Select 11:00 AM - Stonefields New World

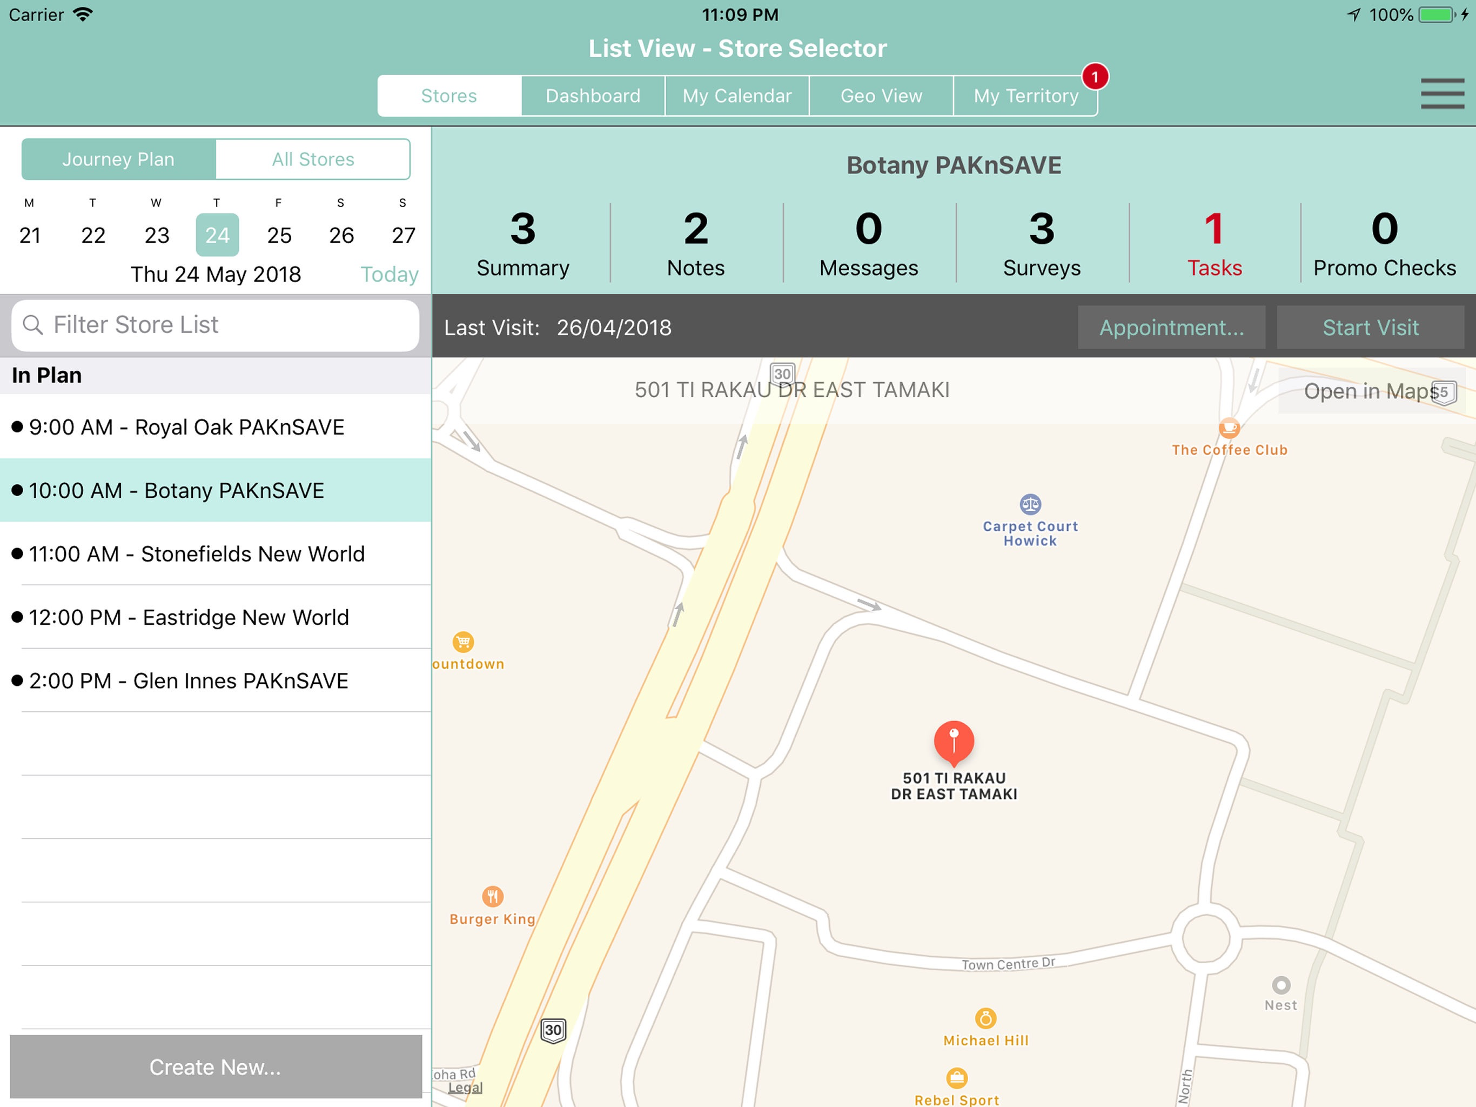pos(216,553)
